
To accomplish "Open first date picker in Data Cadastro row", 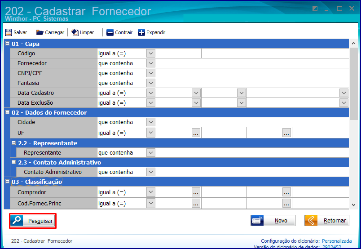I will coord(196,93).
